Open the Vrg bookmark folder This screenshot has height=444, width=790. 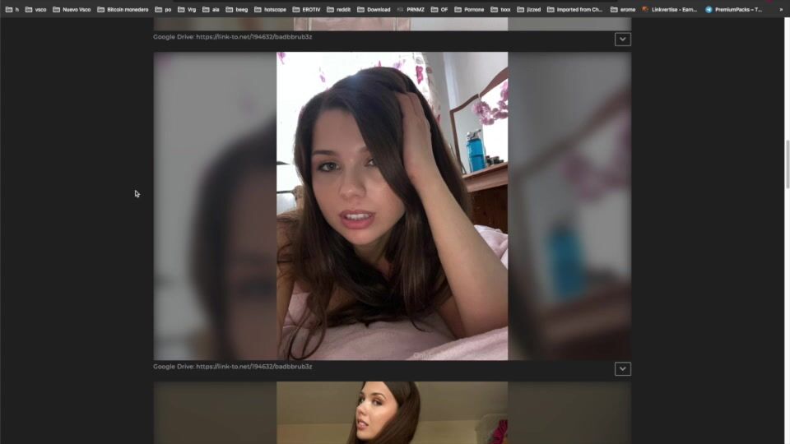click(x=187, y=9)
